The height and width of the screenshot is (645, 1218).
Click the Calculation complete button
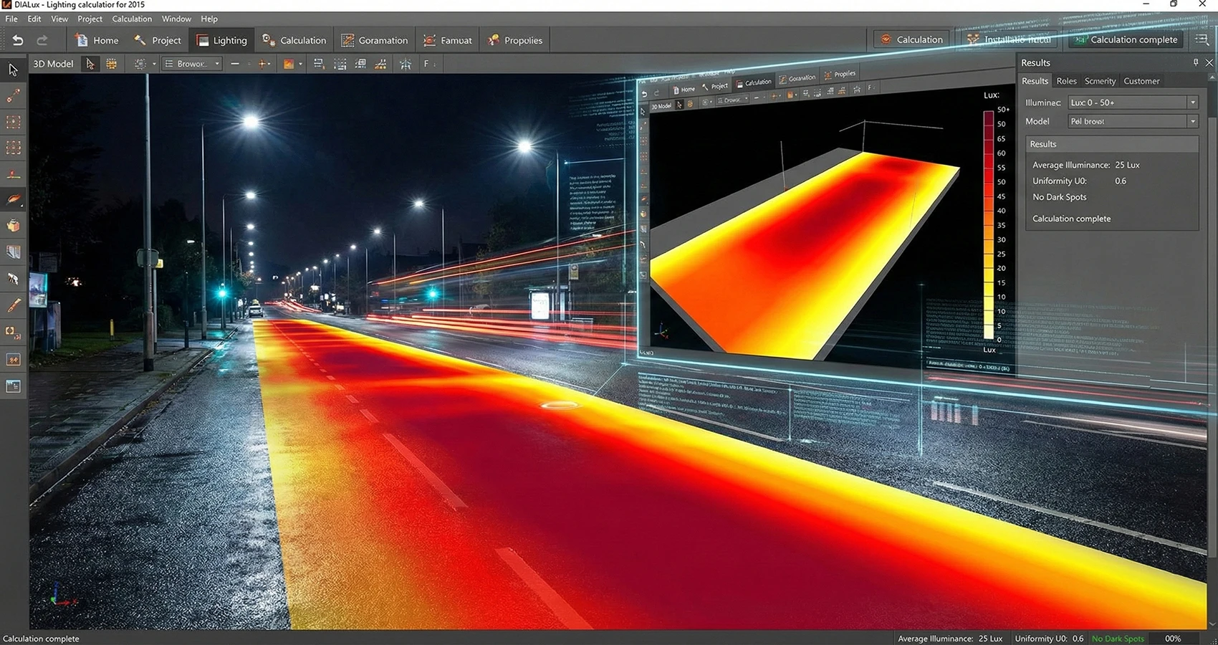pyautogui.click(x=1125, y=39)
